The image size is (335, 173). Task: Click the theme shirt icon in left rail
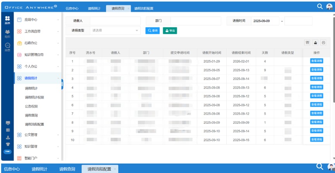tap(7, 144)
